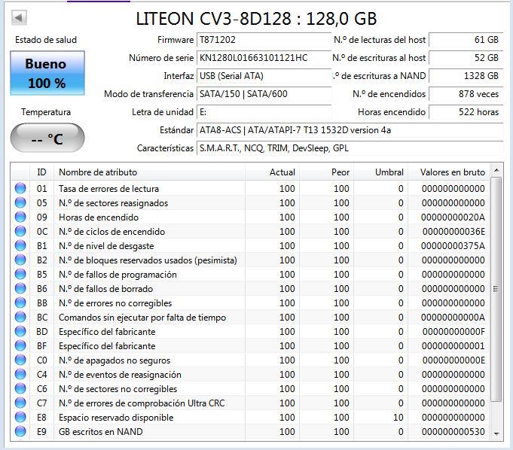Go to previous disk using back arrow
This screenshot has width=513, height=450.
point(19,17)
